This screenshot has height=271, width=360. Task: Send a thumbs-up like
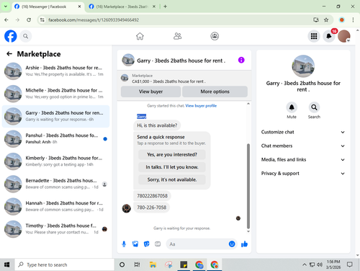click(244, 244)
